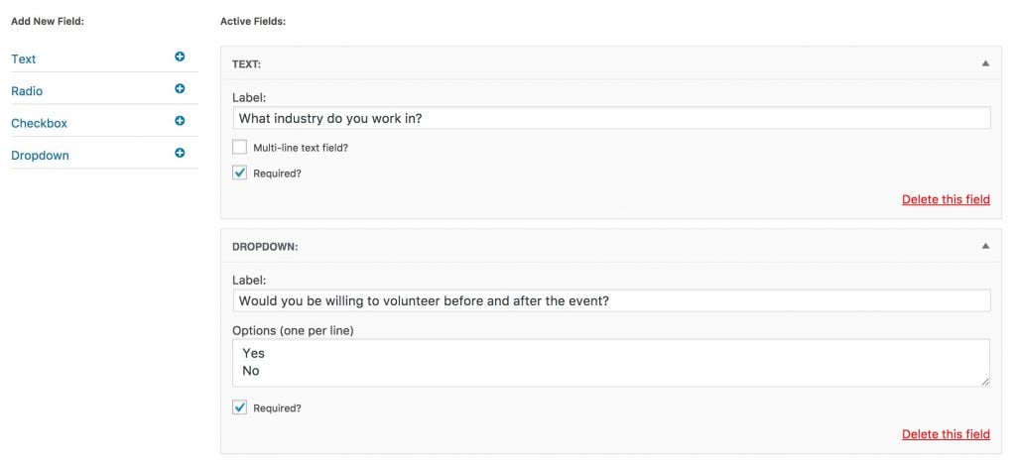Screen dimensions: 1016x465
Task: Edit the volunteer question label input
Action: click(611, 300)
